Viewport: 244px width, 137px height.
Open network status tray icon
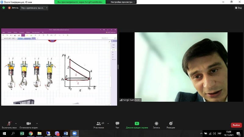(x=210, y=133)
